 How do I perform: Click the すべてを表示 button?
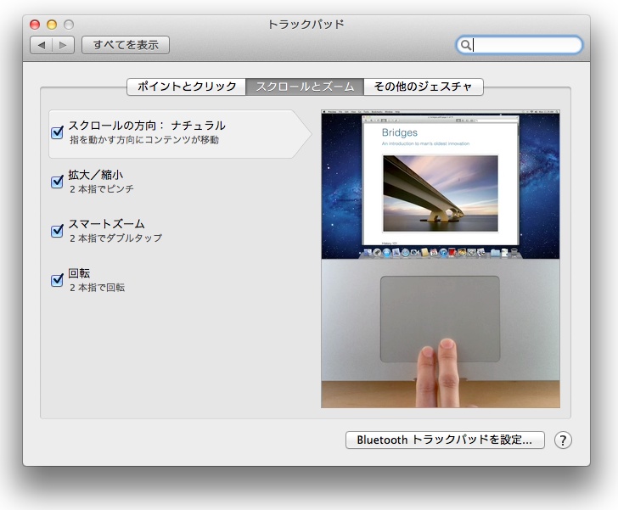(x=126, y=45)
